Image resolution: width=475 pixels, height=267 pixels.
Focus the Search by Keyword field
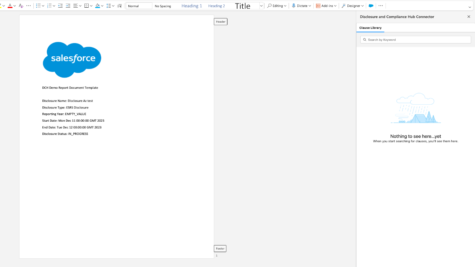[x=416, y=40]
